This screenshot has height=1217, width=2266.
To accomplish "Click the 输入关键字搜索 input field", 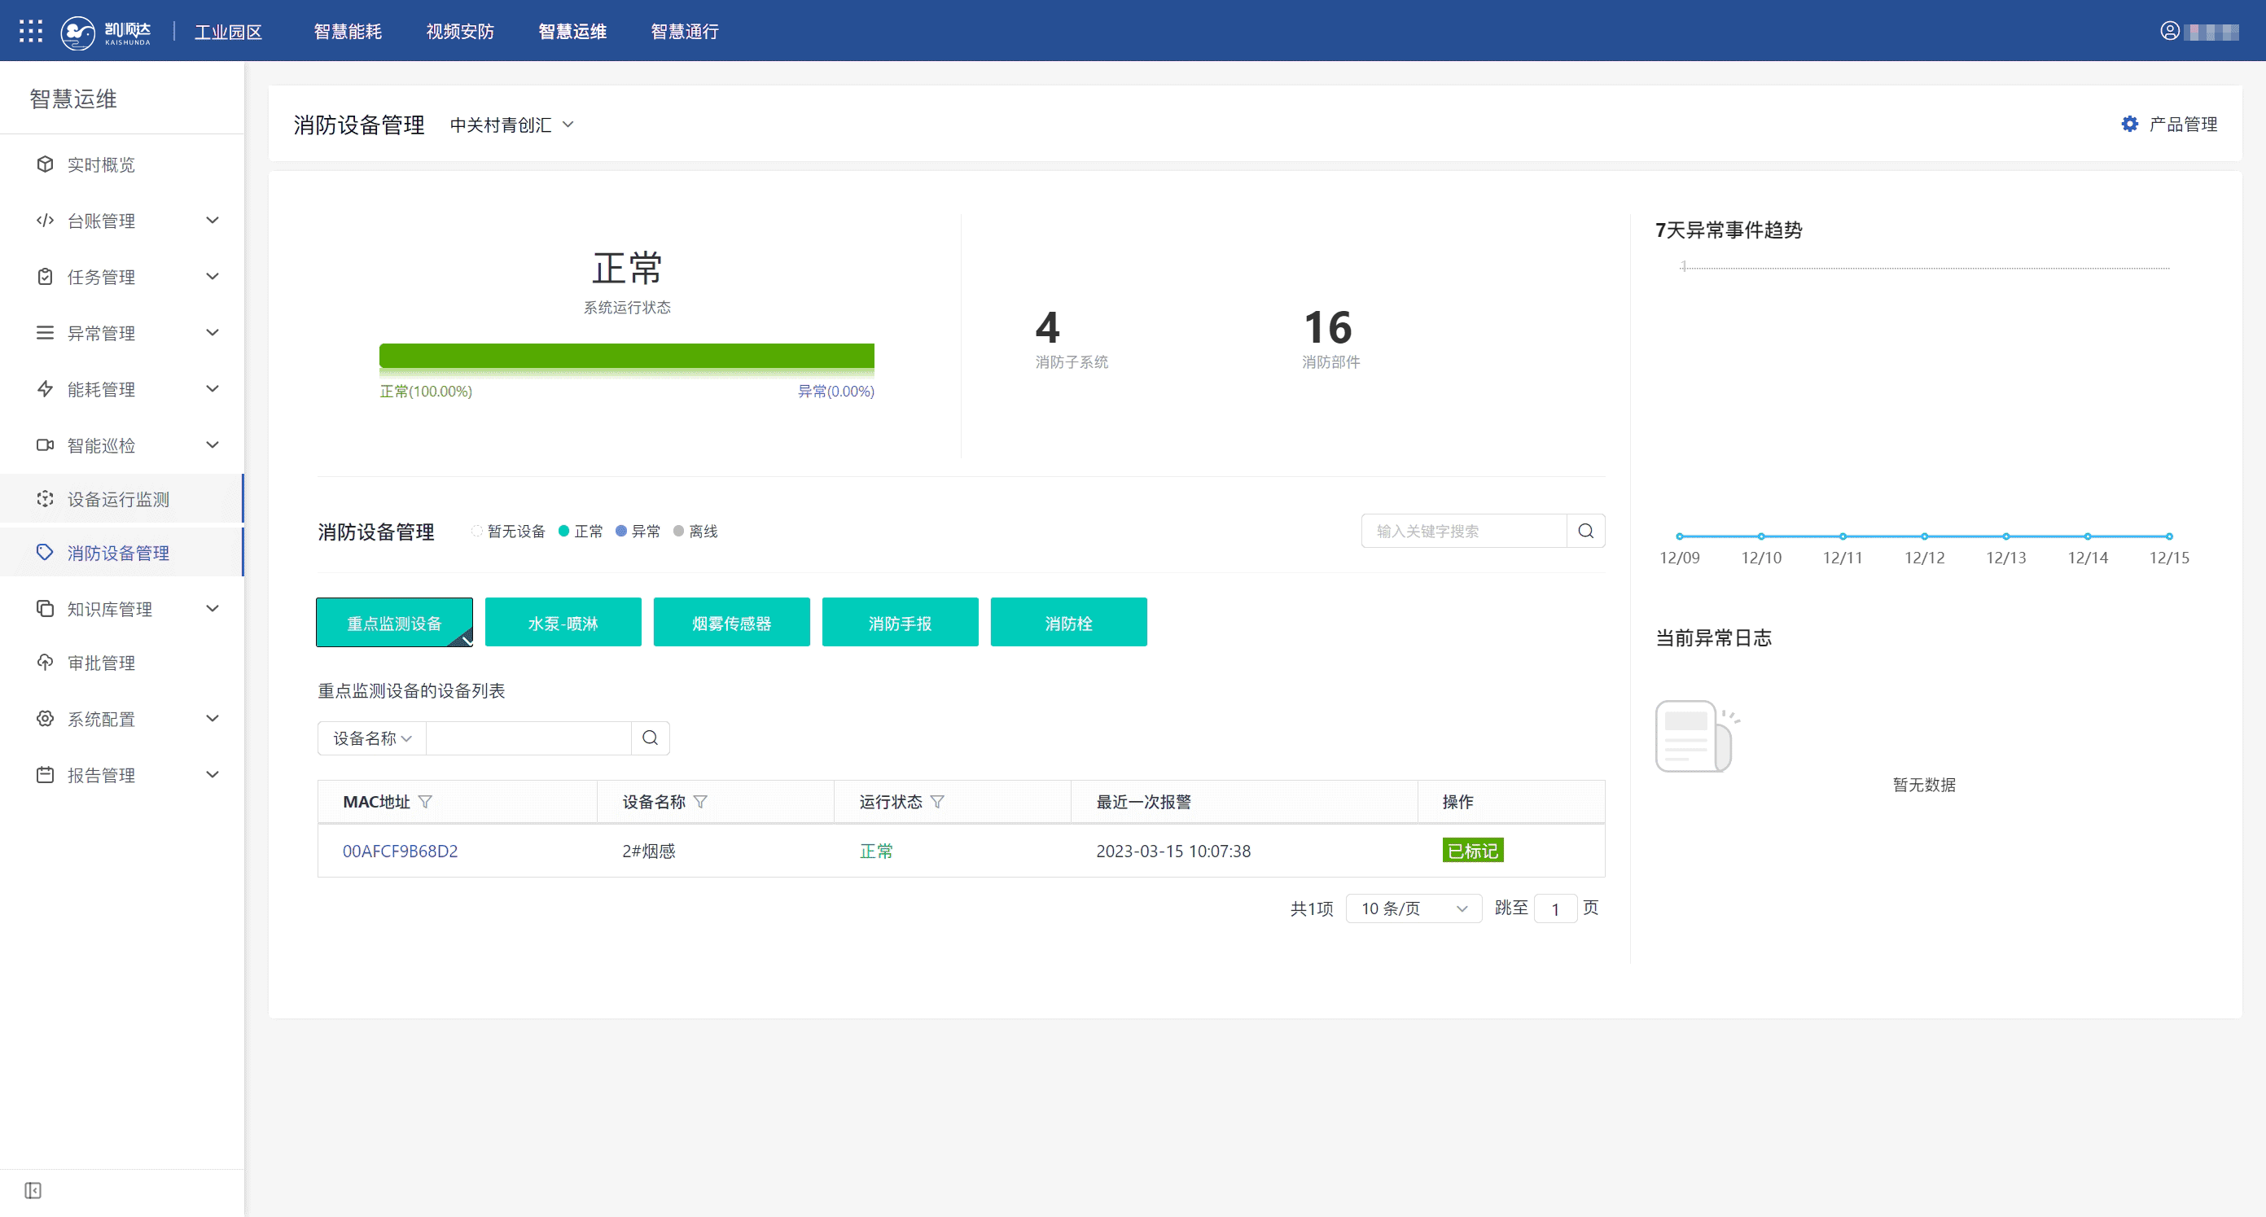I will (x=1463, y=531).
